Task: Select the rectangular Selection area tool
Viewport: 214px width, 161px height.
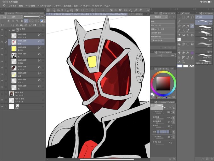Action: (183, 17)
